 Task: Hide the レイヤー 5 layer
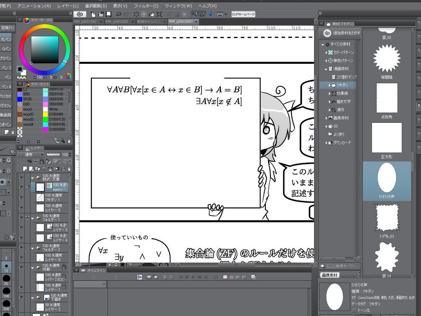coord(21,208)
